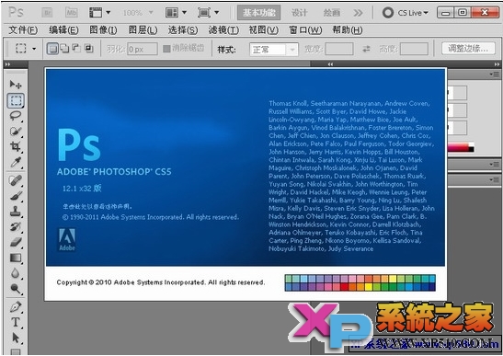Screen dimensions: 503x356
Task: Choose the Eyedropper tool
Action: pos(15,163)
